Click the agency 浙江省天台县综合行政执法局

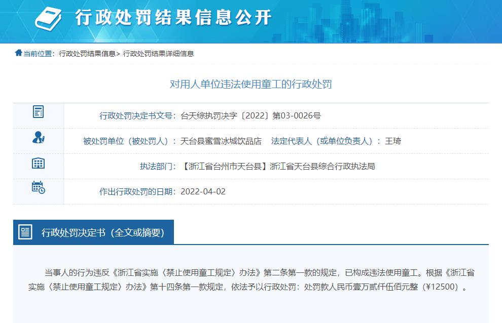coord(322,166)
